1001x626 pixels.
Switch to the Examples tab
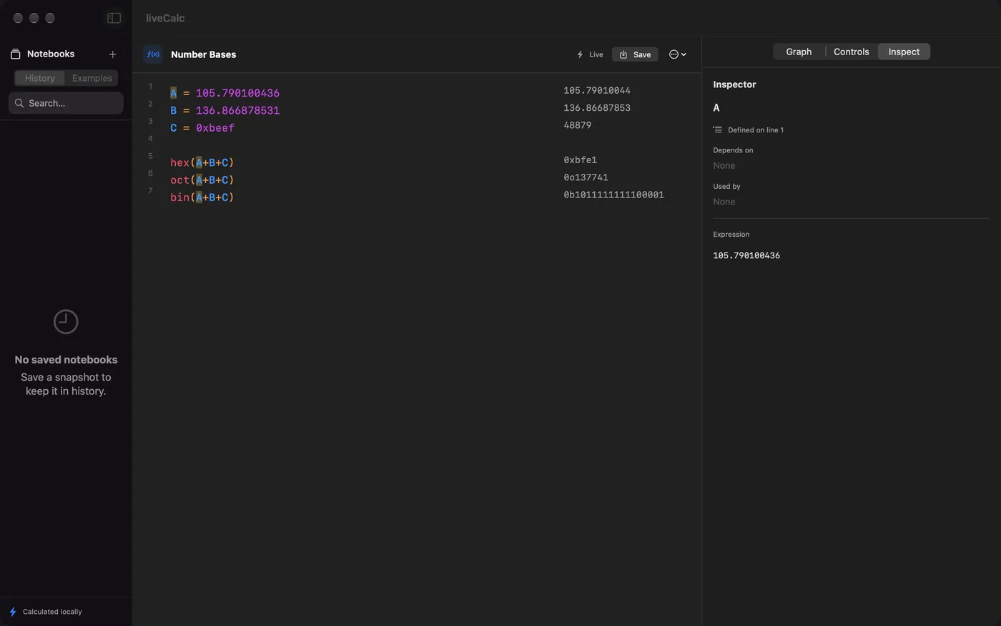(92, 78)
